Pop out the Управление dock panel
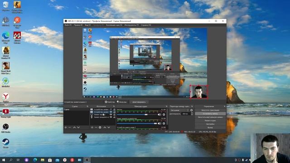 pyautogui.click(x=225, y=106)
